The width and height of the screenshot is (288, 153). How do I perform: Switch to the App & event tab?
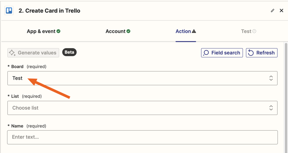(44, 31)
